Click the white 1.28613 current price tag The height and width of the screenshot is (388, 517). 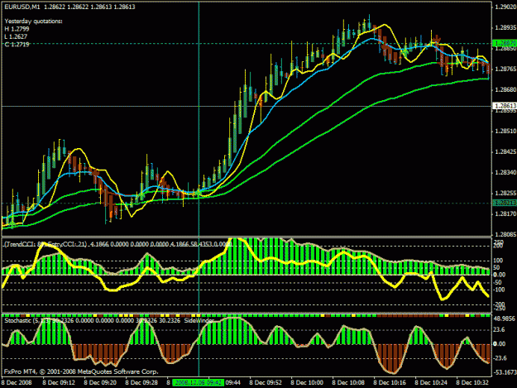pyautogui.click(x=505, y=106)
